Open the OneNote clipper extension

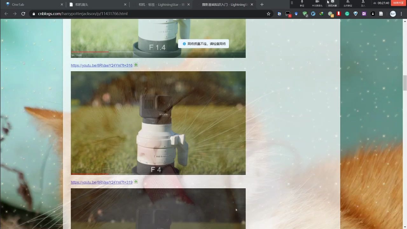364,14
